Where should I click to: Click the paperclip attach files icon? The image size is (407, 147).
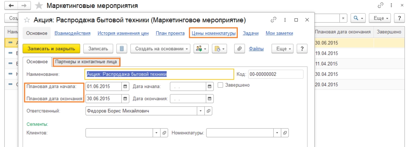click(x=239, y=49)
